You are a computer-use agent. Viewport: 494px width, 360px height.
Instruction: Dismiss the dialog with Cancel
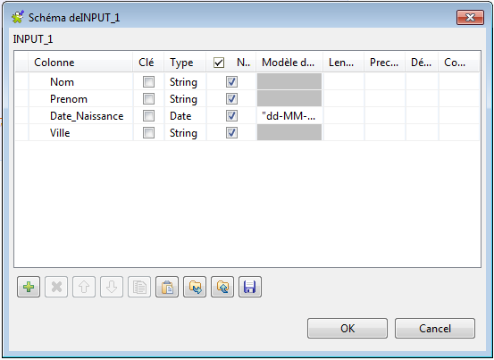pos(435,328)
